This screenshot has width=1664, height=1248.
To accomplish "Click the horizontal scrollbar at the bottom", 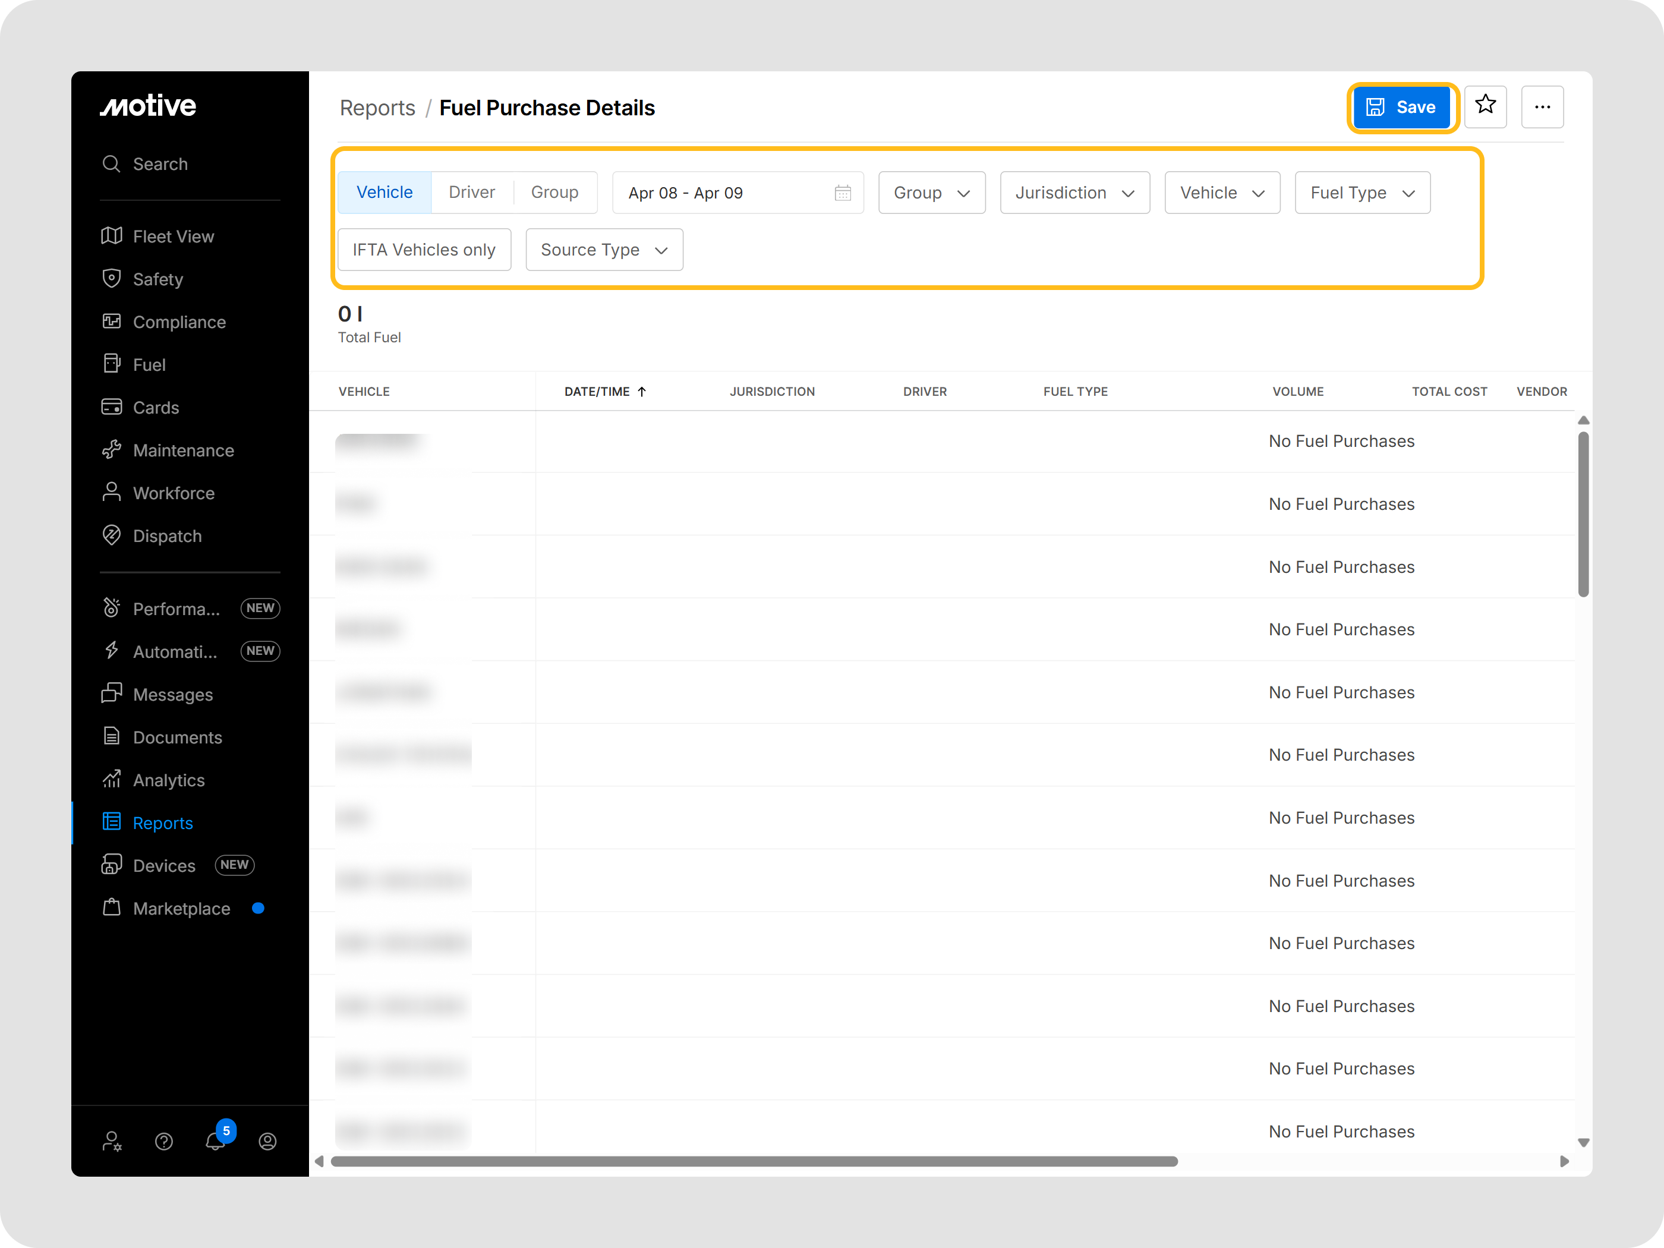I will 754,1161.
